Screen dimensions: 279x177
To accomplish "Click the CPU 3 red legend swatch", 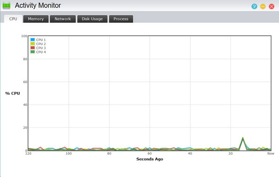I will click(33, 48).
